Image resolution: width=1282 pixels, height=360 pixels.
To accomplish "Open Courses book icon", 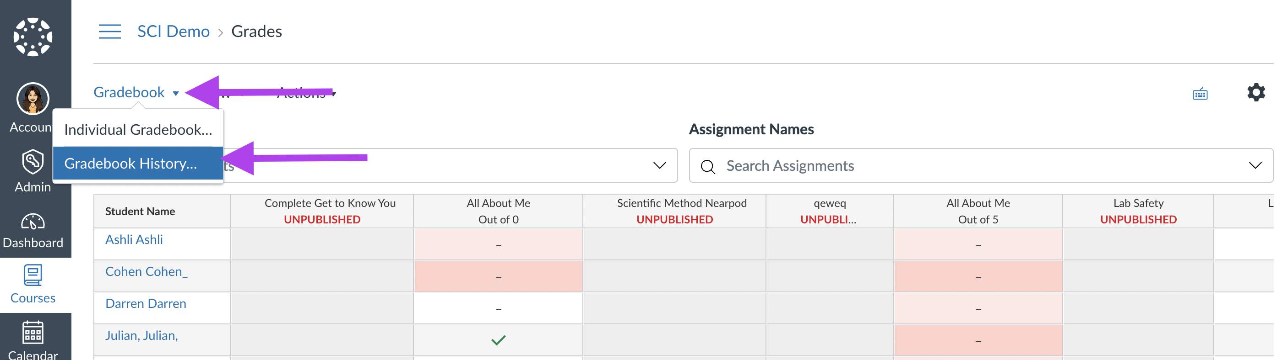I will pyautogui.click(x=33, y=275).
